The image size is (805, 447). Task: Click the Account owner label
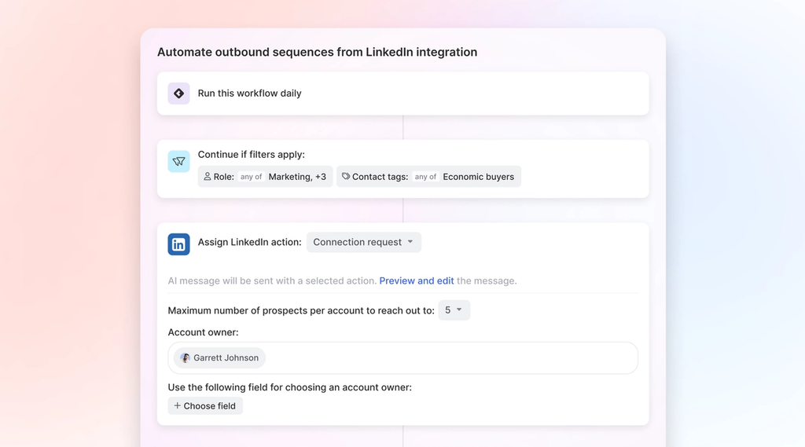(203, 332)
